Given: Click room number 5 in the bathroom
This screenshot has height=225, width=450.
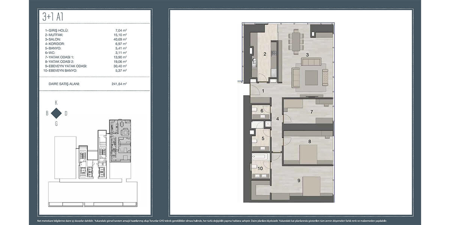Looking at the screenshot, I should [262, 138].
